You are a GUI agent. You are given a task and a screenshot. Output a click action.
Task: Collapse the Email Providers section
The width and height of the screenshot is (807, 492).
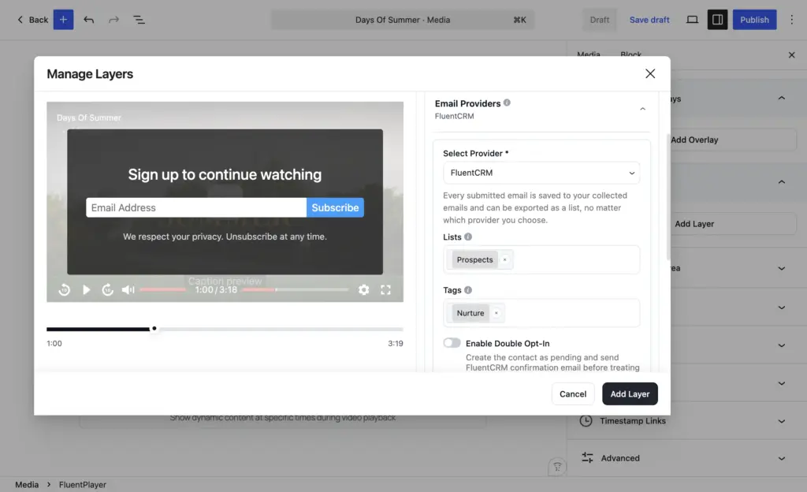(x=642, y=109)
